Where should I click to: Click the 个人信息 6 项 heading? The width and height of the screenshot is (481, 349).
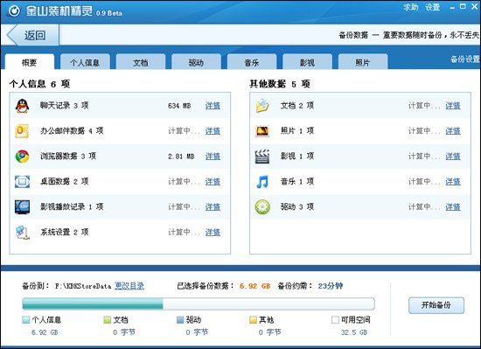39,84
